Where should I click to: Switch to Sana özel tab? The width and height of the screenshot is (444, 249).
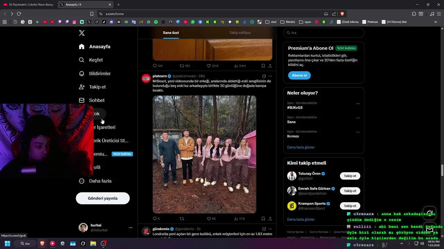pos(171,33)
